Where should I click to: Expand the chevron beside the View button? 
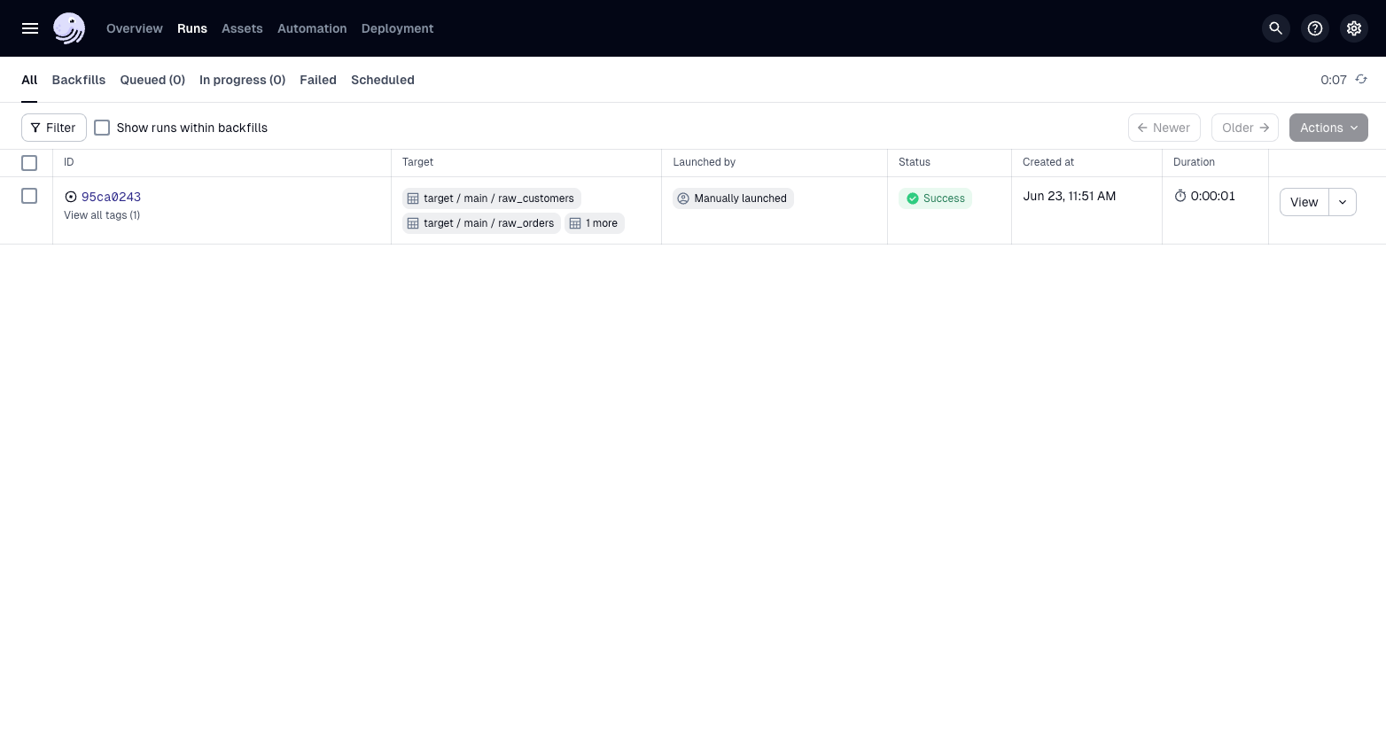[x=1342, y=202]
